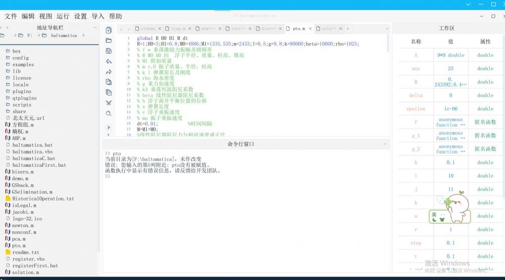Click the scissors cut icon
This screenshot has width=505, height=280.
click(109, 103)
